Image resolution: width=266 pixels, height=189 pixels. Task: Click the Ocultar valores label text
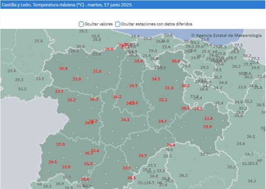click(99, 24)
